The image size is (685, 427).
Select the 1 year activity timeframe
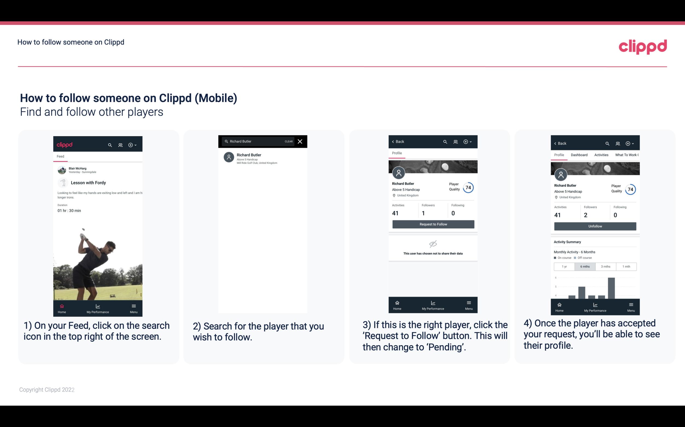coord(564,266)
